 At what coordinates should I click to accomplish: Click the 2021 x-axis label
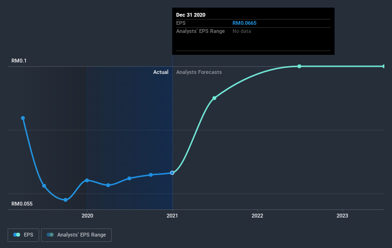172,216
